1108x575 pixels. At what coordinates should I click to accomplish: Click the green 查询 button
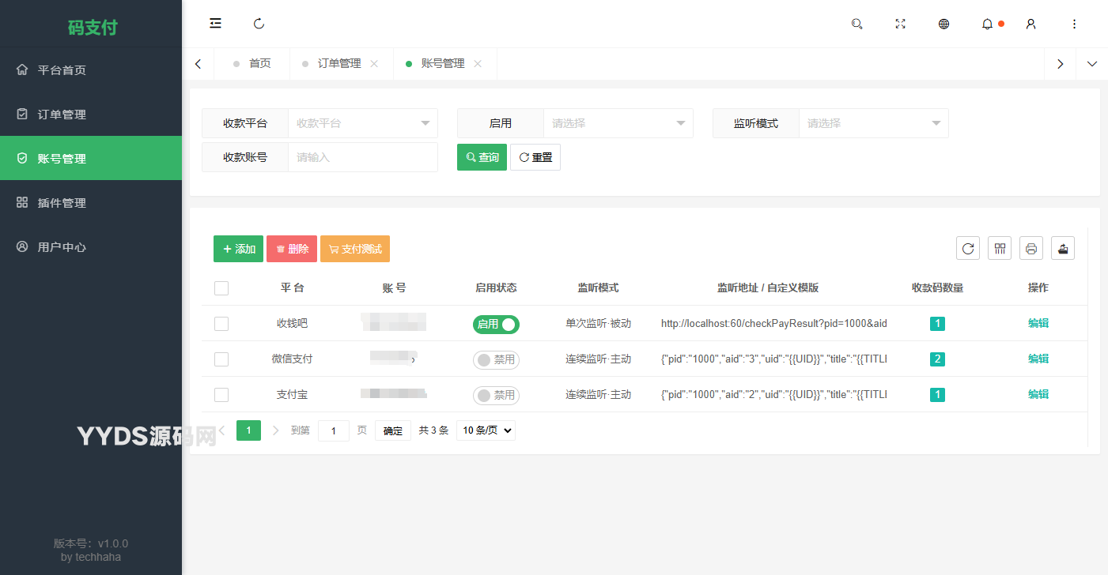(x=482, y=157)
